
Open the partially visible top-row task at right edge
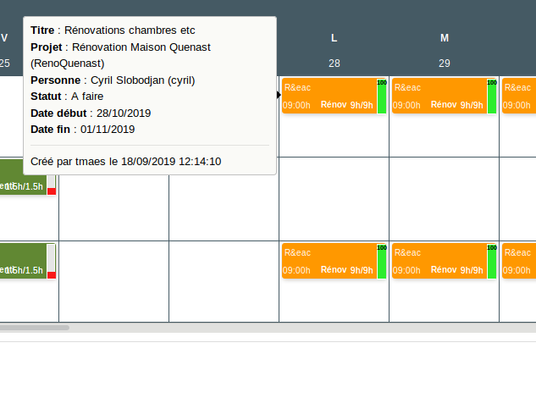(x=519, y=96)
